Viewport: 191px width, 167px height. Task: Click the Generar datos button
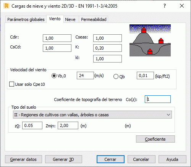tap(23, 159)
